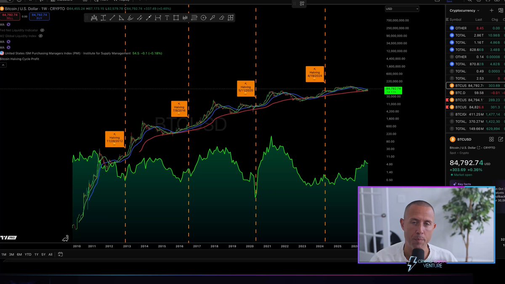505x284 pixels.
Task: Open the go-to-date calendar icon
Action: (x=60, y=254)
